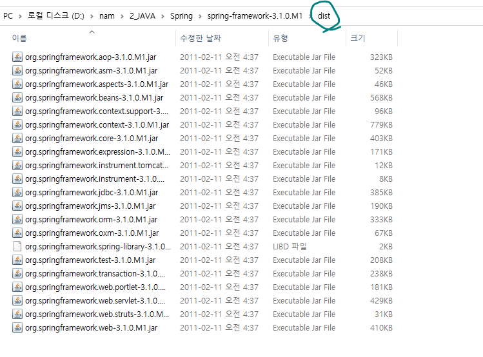Screen dimensions: 483x357
Task: Click the jar icon of org.springframework.web-3.1.0.M1.jar
Action: point(17,328)
